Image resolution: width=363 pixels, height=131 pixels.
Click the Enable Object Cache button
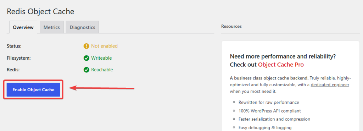tap(33, 89)
